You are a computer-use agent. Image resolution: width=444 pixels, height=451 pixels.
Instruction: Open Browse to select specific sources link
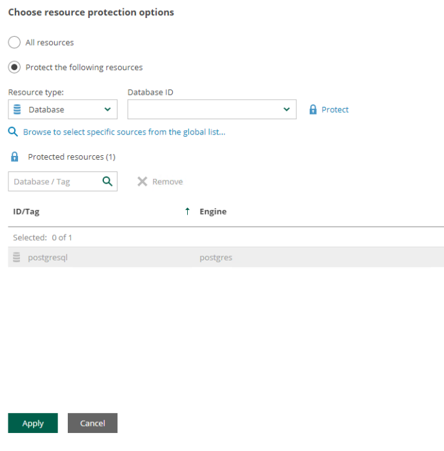[124, 132]
